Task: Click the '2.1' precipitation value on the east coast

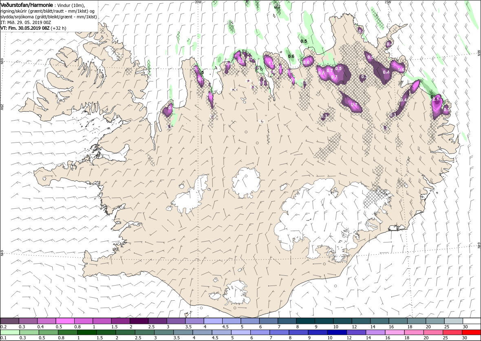Action: click(x=436, y=99)
